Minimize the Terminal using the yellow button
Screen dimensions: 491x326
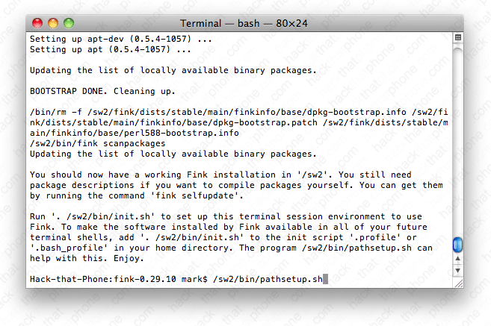52,24
